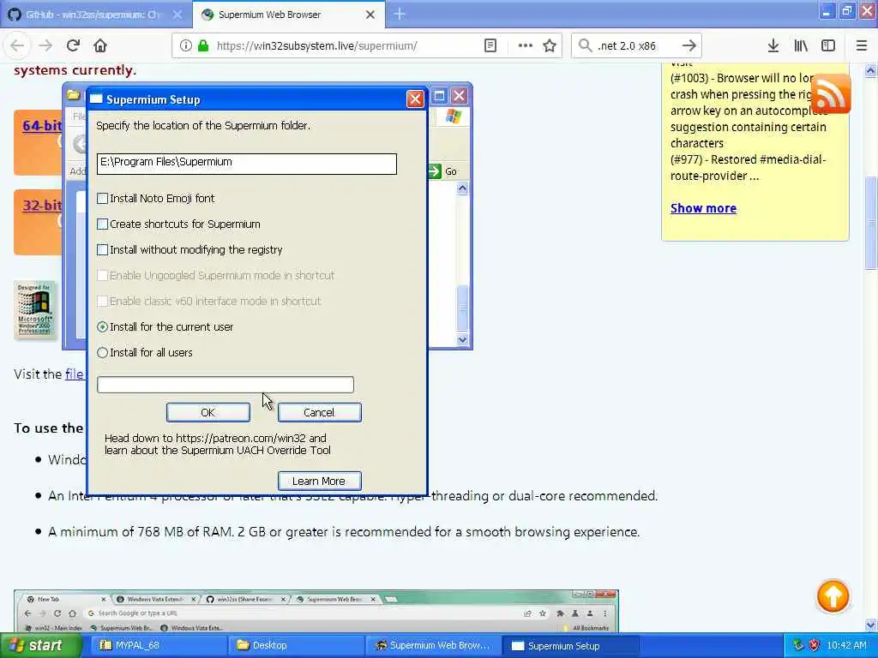Open a new browser tab with plus
Image resolution: width=878 pixels, height=658 pixels.
400,14
